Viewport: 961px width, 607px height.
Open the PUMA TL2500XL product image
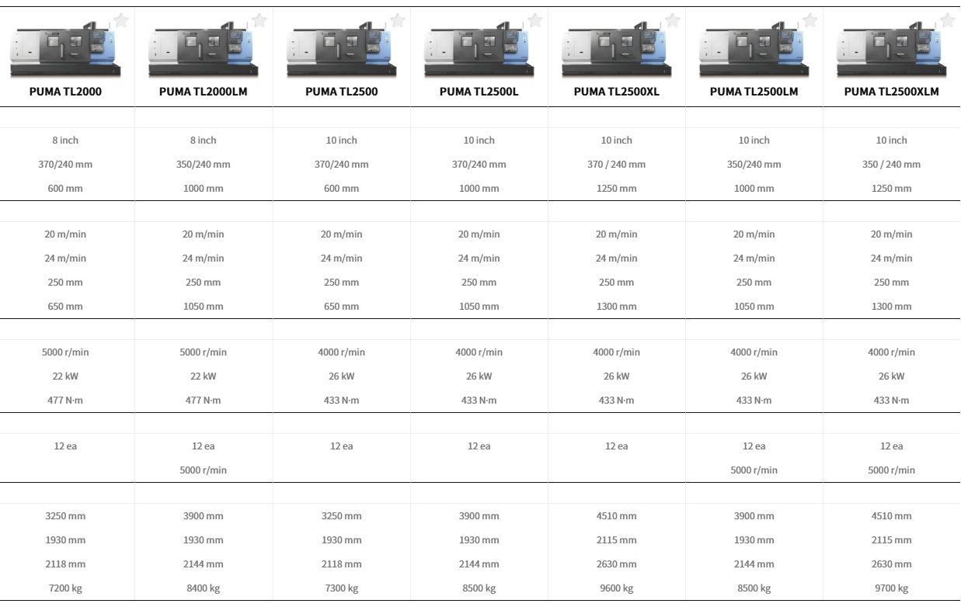pos(617,51)
